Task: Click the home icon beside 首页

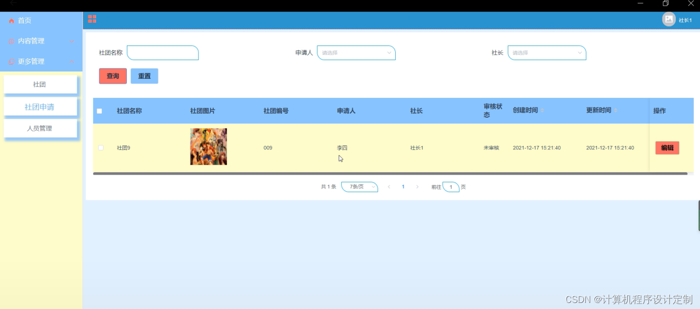Action: click(x=12, y=21)
